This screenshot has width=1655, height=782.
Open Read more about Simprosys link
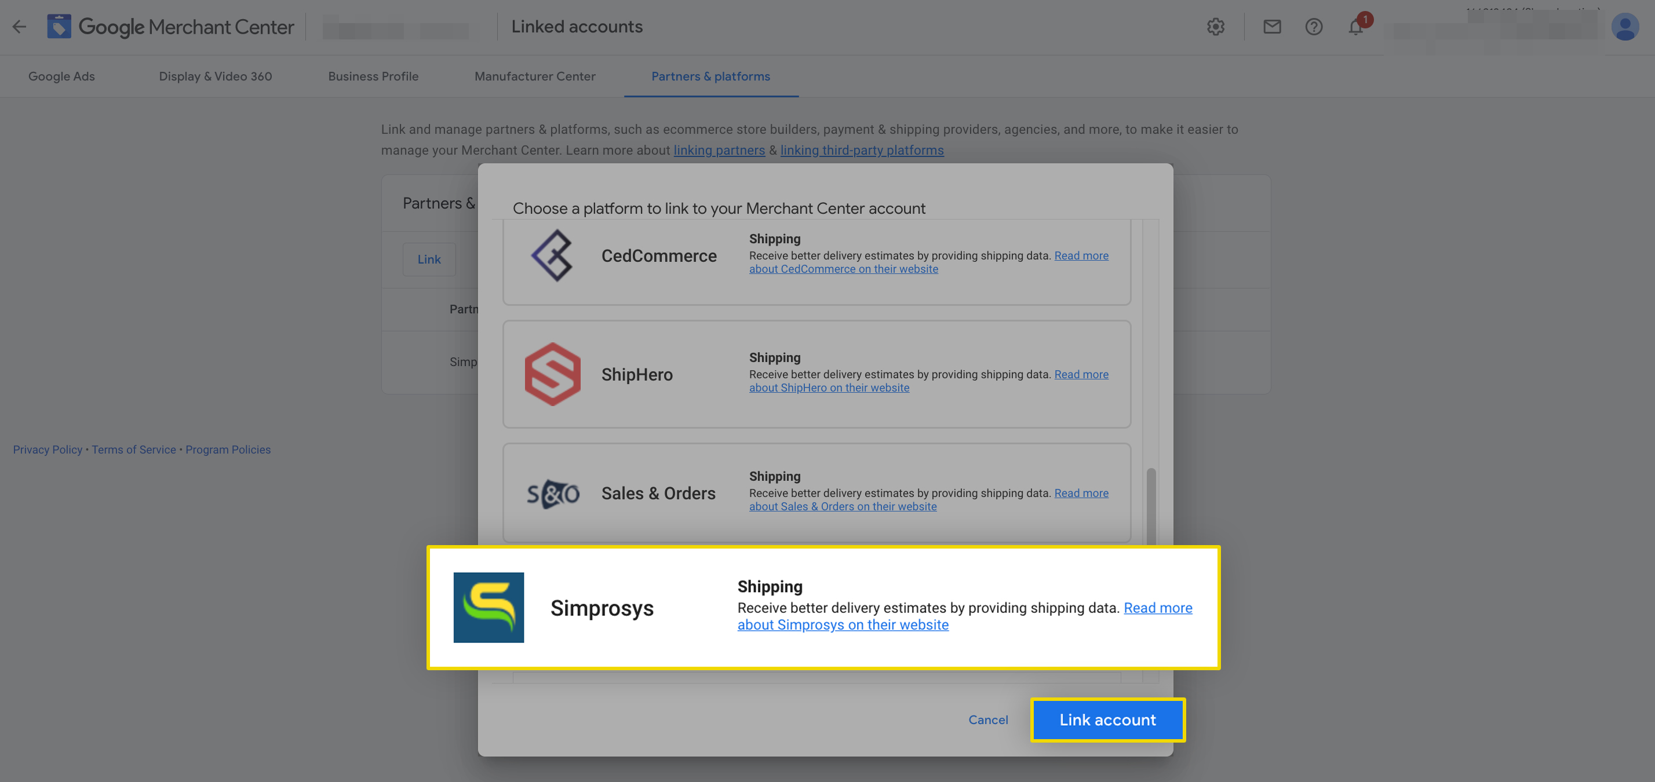[x=964, y=616]
